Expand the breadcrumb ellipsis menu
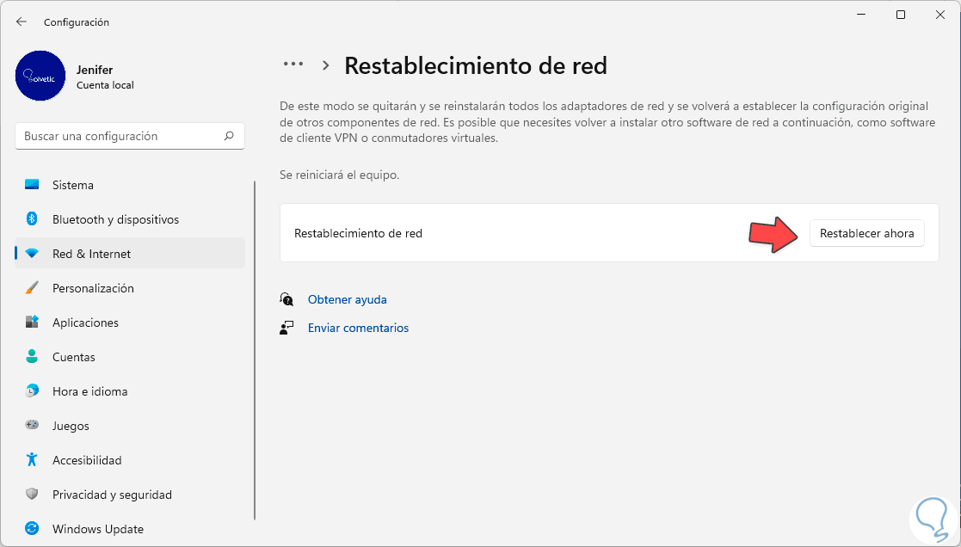 click(293, 65)
